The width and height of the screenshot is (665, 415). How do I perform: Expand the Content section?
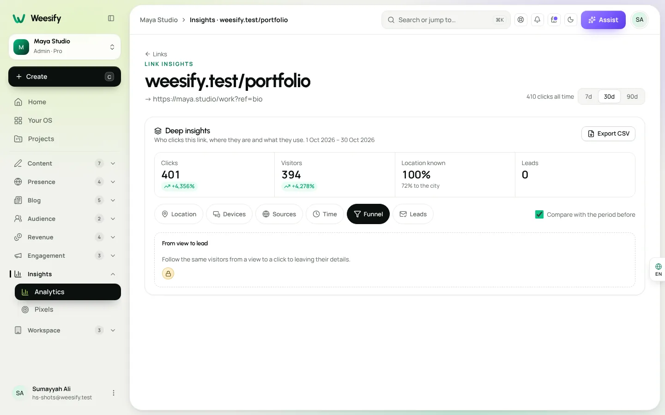(65, 163)
